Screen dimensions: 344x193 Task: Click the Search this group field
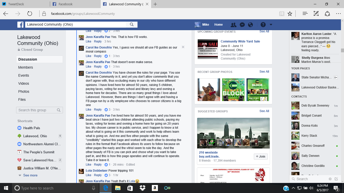click(37, 110)
